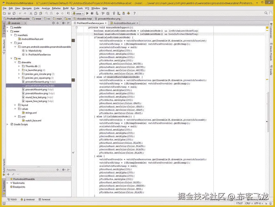The image size is (275, 207).
Task: Click the Project panel settings gear icon
Action: [x=63, y=23]
